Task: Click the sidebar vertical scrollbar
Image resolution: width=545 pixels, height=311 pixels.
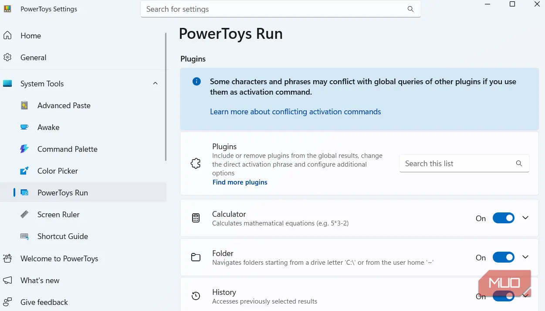Action: tap(165, 97)
